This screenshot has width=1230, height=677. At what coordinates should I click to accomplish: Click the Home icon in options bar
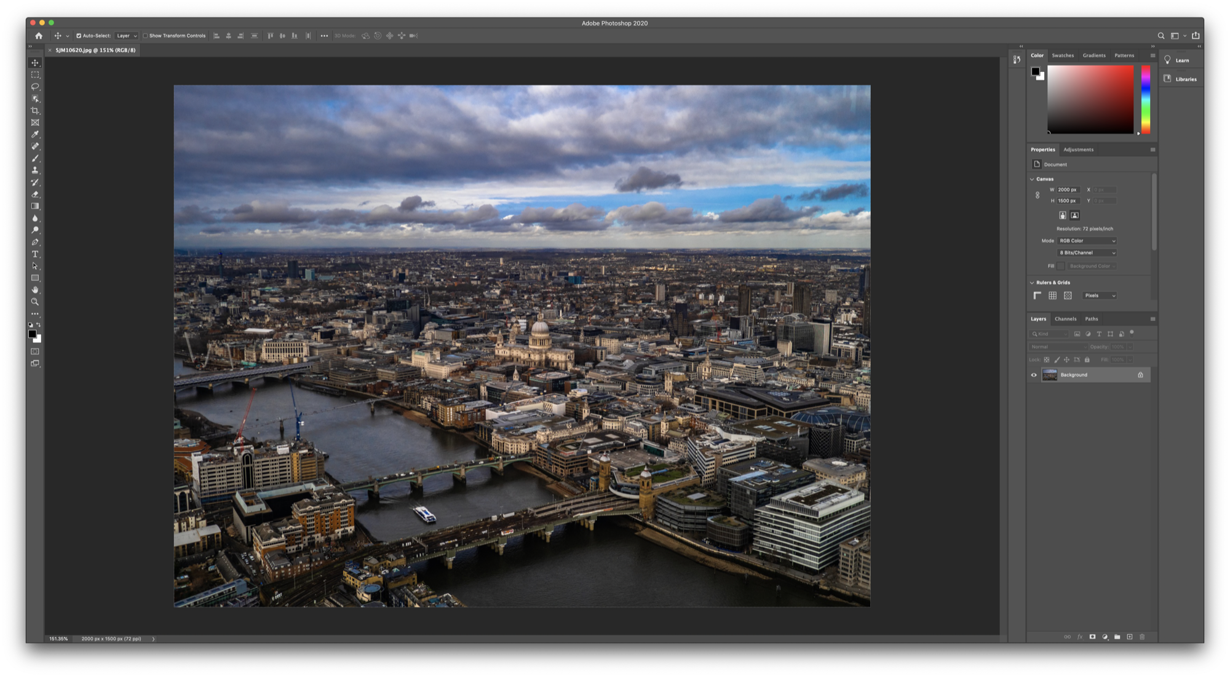39,36
